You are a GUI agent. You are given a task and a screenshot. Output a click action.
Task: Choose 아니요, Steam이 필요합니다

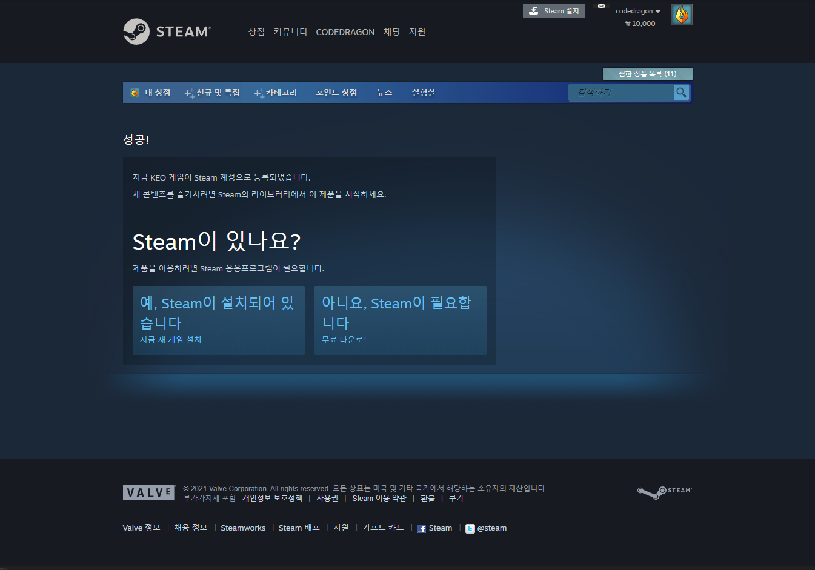coord(401,320)
